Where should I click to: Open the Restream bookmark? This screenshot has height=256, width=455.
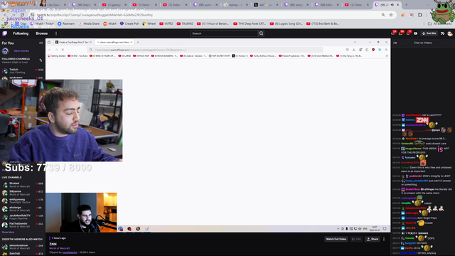(x=66, y=23)
